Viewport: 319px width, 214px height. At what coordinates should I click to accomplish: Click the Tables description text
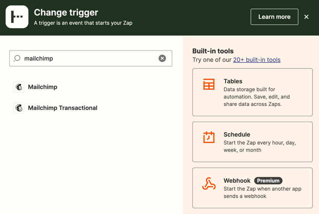tap(256, 97)
